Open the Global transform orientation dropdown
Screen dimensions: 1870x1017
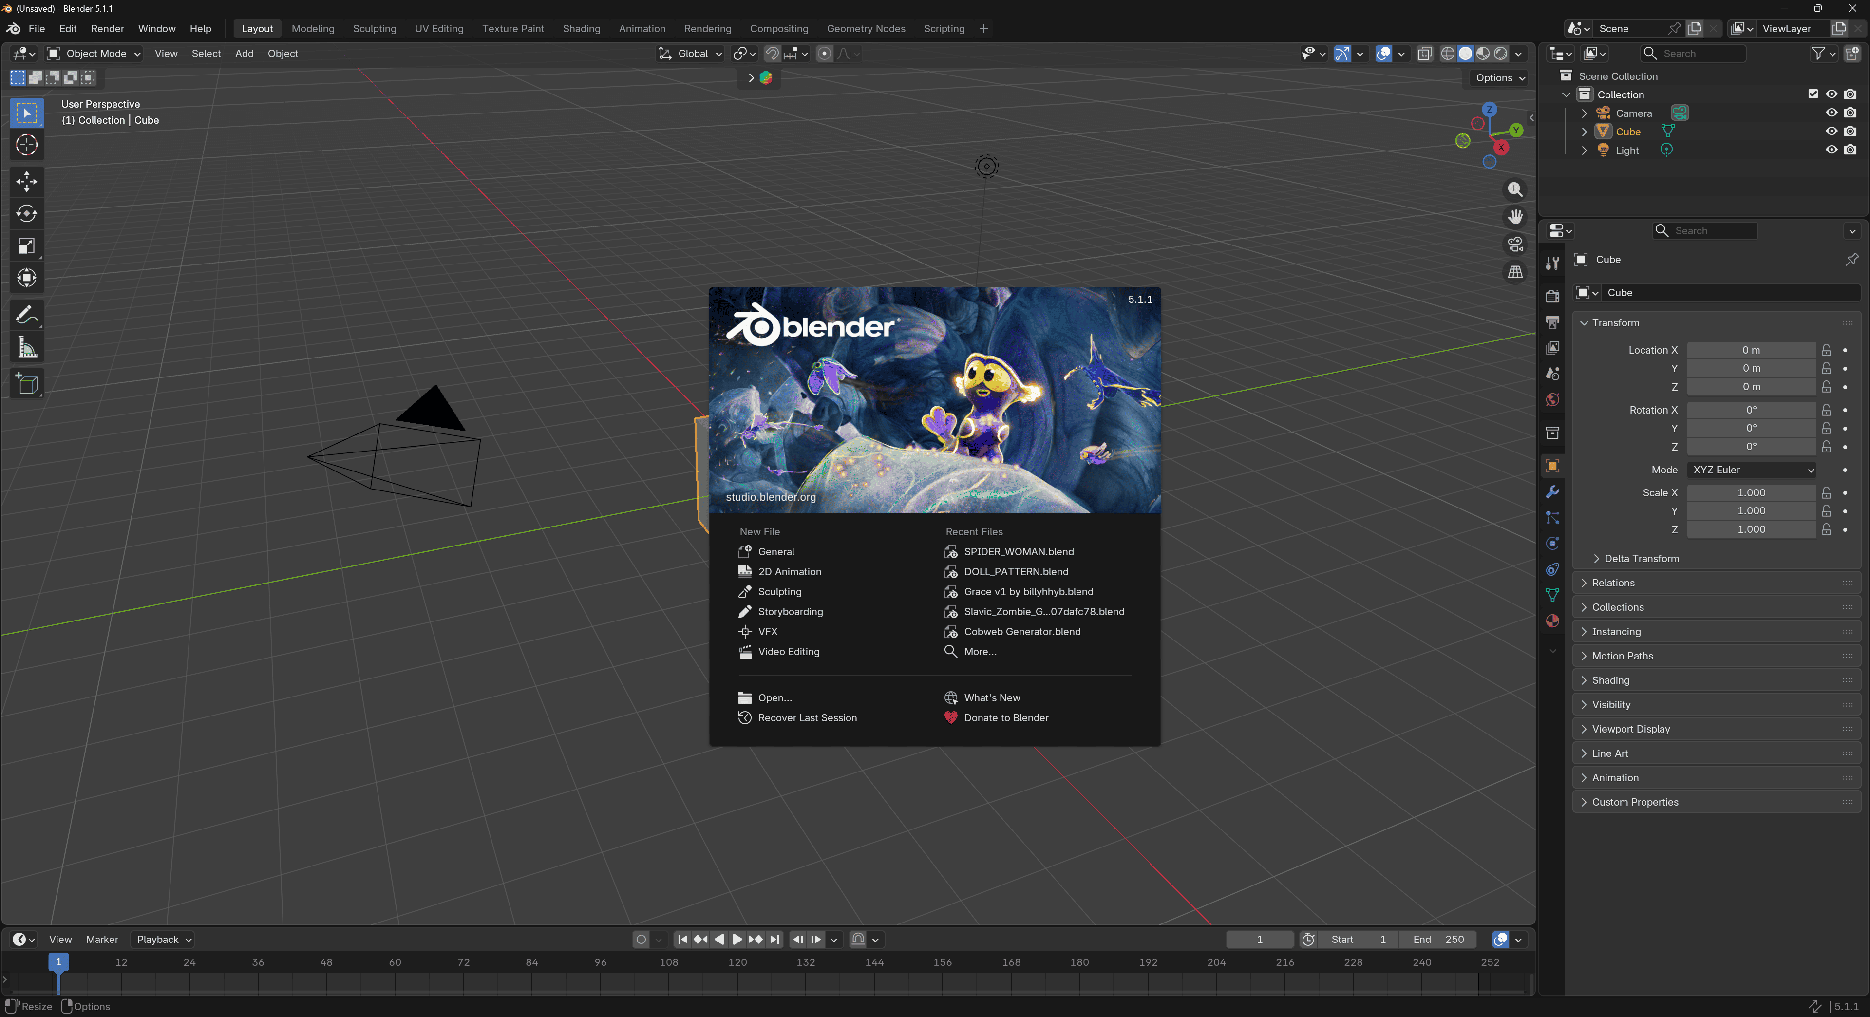(x=690, y=54)
